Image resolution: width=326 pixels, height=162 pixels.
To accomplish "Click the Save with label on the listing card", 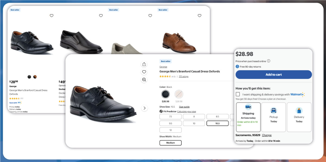I will [x=13, y=103].
